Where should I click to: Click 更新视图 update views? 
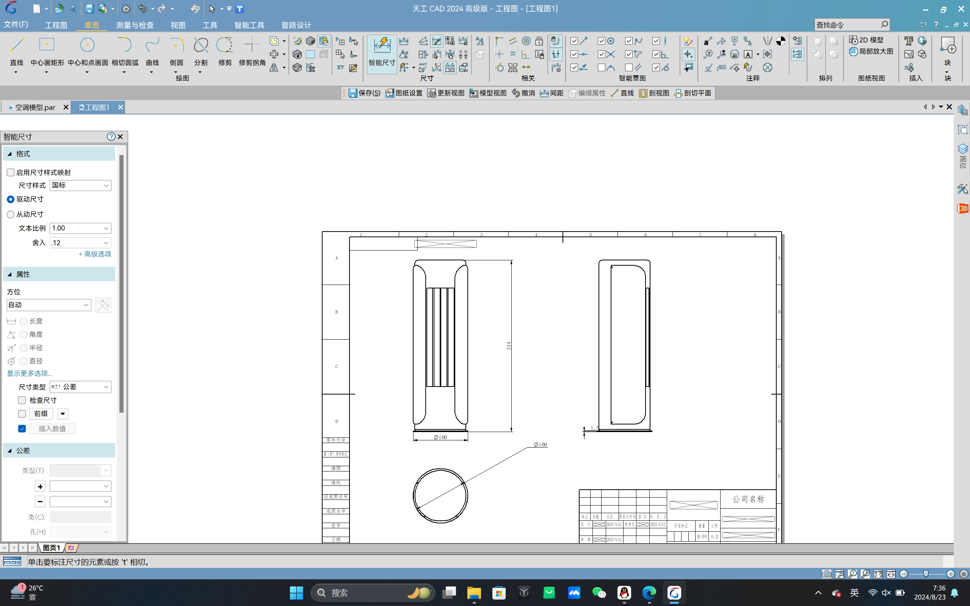(446, 93)
